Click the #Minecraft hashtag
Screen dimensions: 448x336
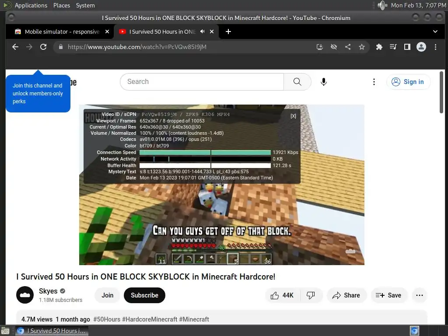pyautogui.click(x=194, y=319)
